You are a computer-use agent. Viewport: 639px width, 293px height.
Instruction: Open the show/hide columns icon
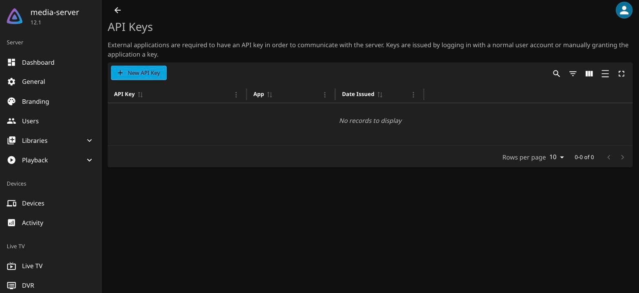[x=589, y=74]
